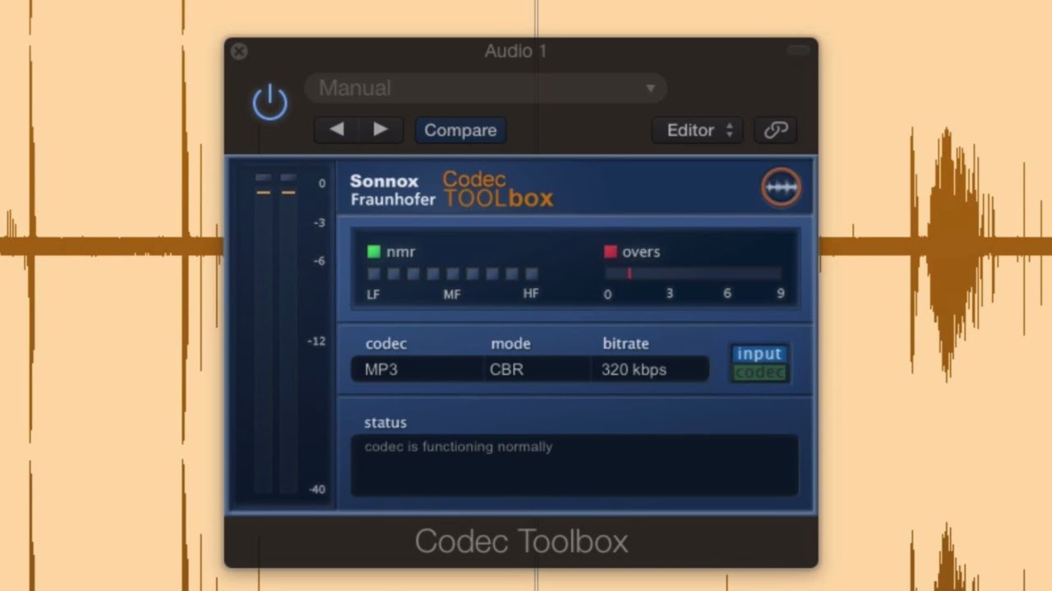Toggle the plugin power bypass button
The image size is (1052, 591).
tap(270, 104)
